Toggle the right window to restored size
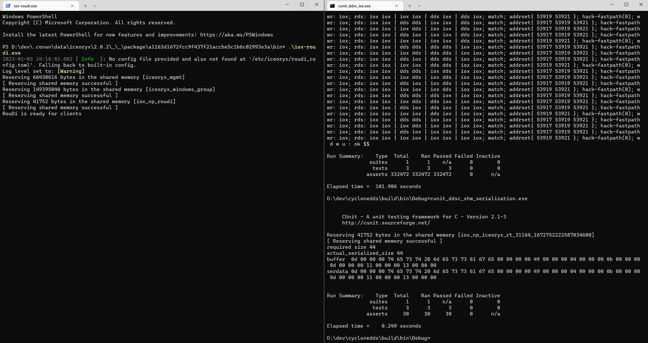 click(x=626, y=4)
